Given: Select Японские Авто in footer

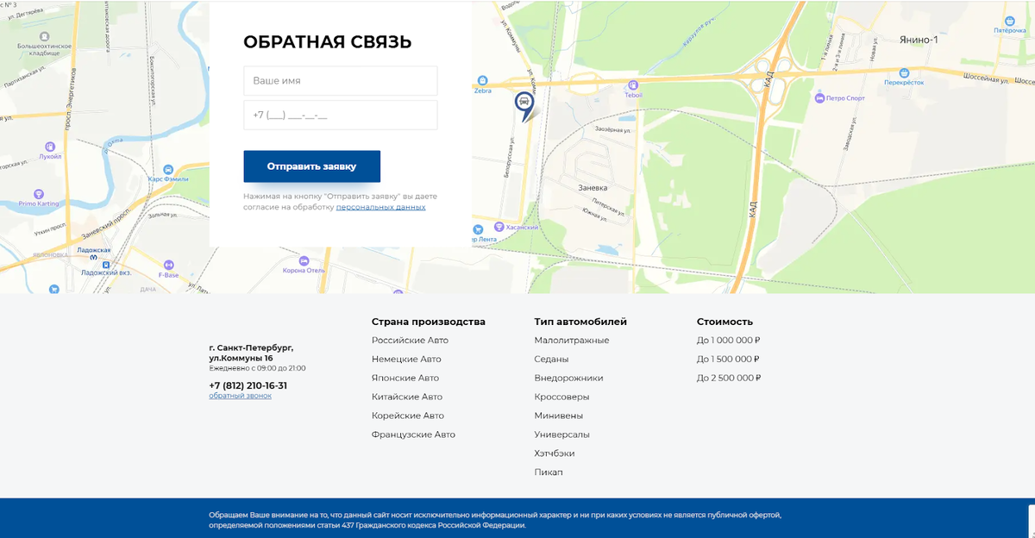Looking at the screenshot, I should tap(405, 378).
